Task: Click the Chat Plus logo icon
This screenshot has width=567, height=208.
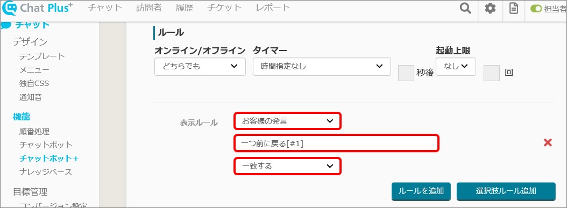Action: click(x=9, y=8)
